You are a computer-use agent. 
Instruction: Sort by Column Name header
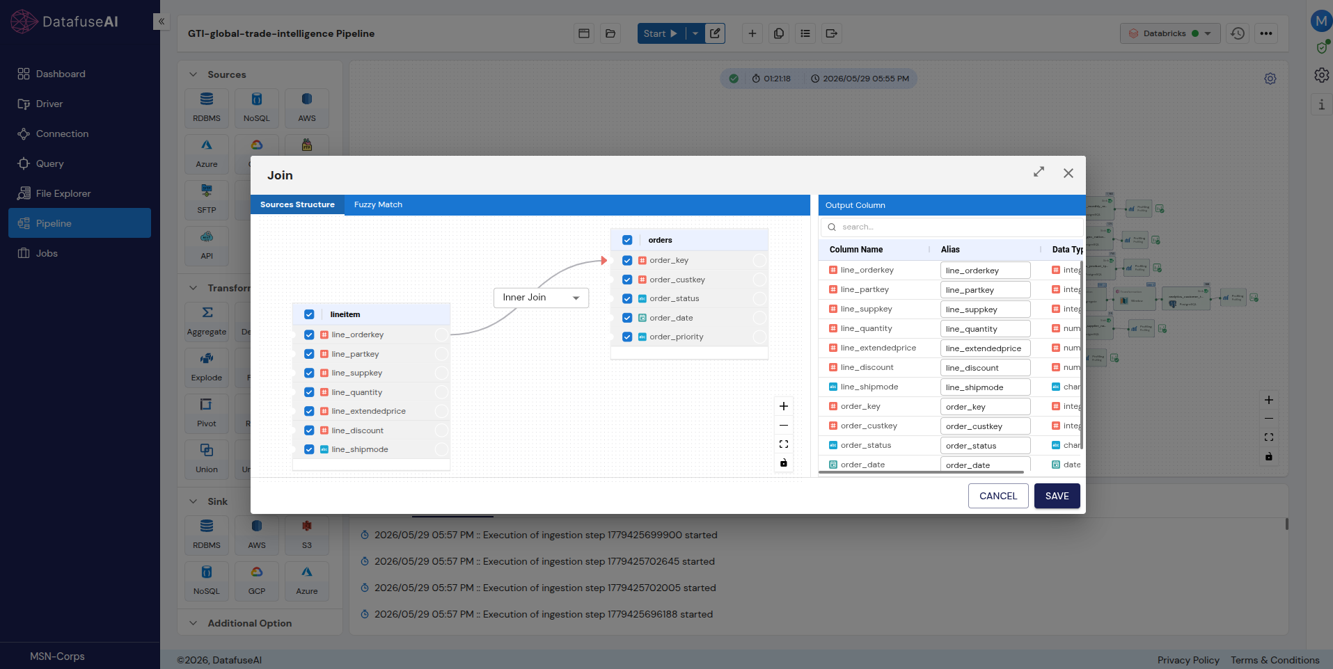(856, 250)
